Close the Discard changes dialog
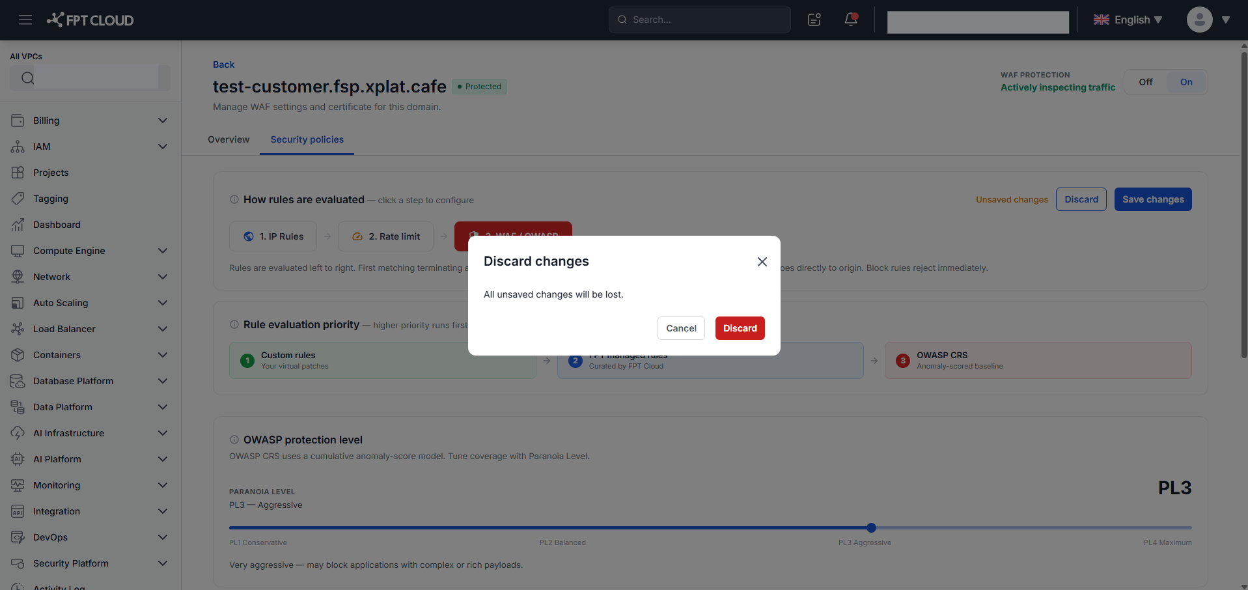Image resolution: width=1248 pixels, height=590 pixels. pos(762,262)
